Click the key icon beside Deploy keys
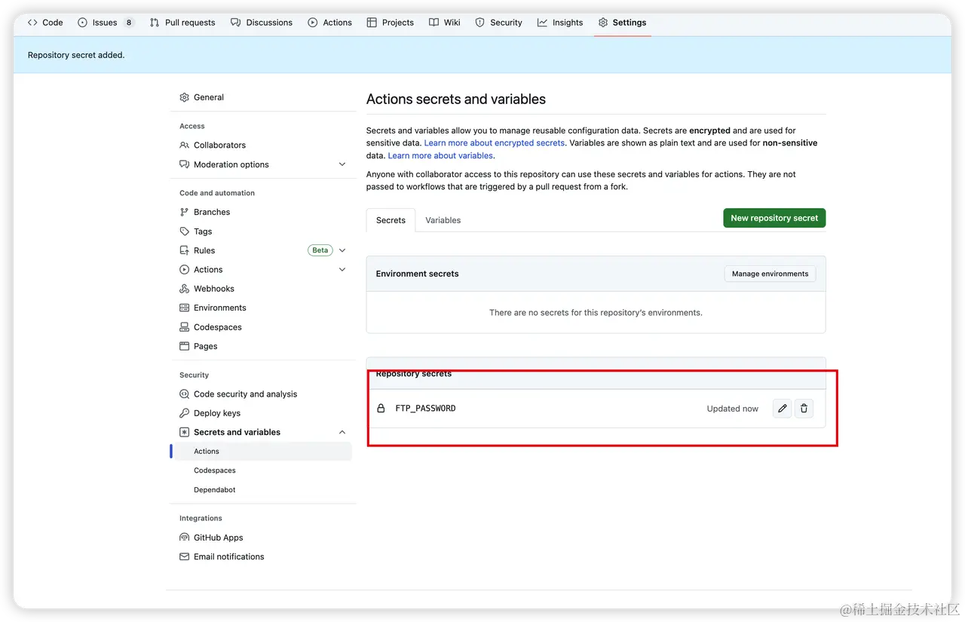Image resolution: width=965 pixels, height=622 pixels. point(185,413)
